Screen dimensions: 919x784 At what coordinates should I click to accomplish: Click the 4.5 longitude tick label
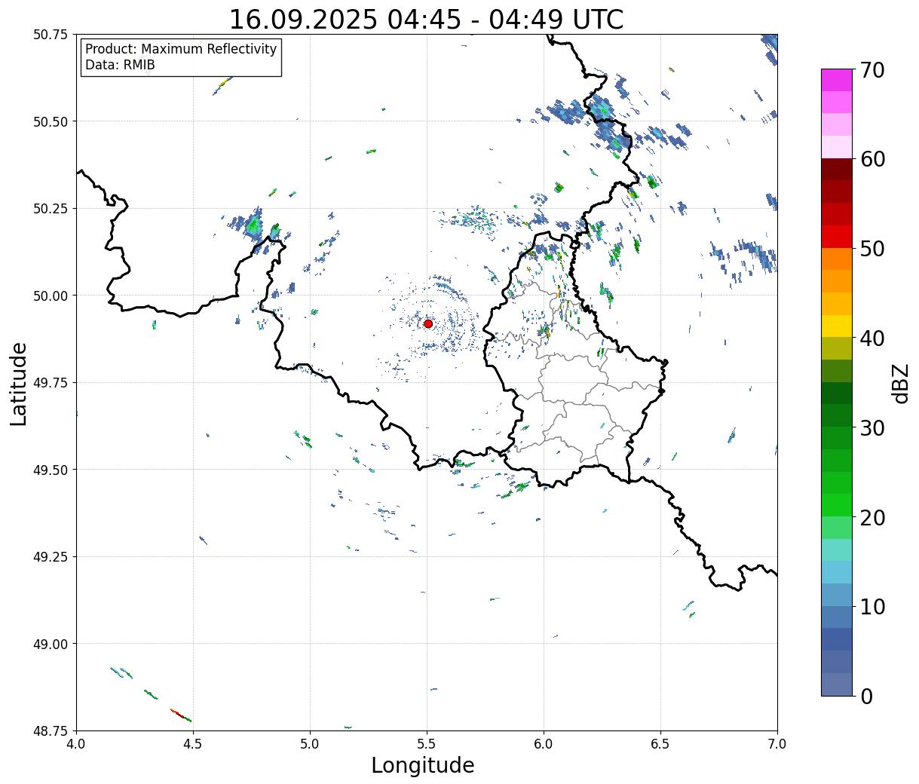[193, 744]
